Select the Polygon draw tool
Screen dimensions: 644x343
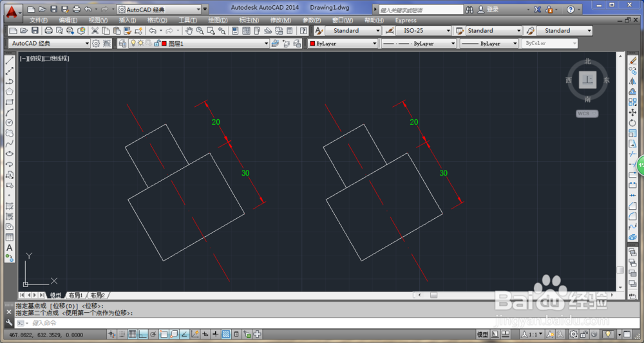tap(10, 91)
